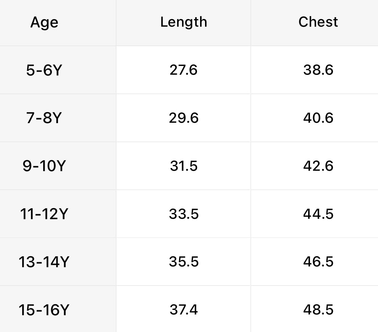
Task: Click the Age column header
Action: (44, 23)
